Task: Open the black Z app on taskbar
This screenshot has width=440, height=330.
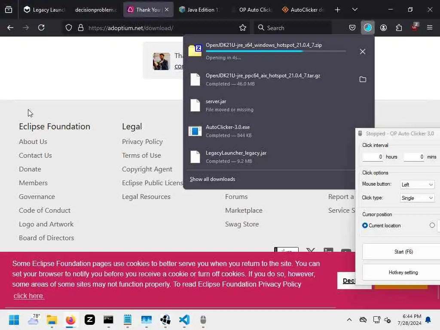Action: click(x=90, y=320)
